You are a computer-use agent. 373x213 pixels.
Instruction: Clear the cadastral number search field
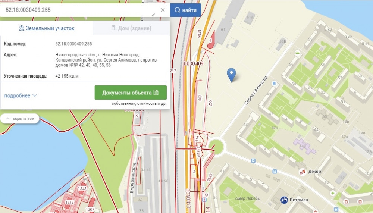point(163,10)
